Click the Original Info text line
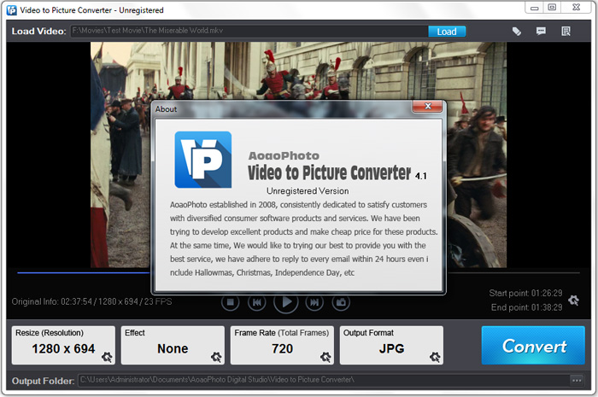Screen dimensions: 598x397 click(x=91, y=301)
